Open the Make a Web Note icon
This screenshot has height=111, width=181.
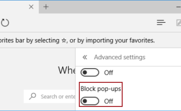(x=179, y=23)
